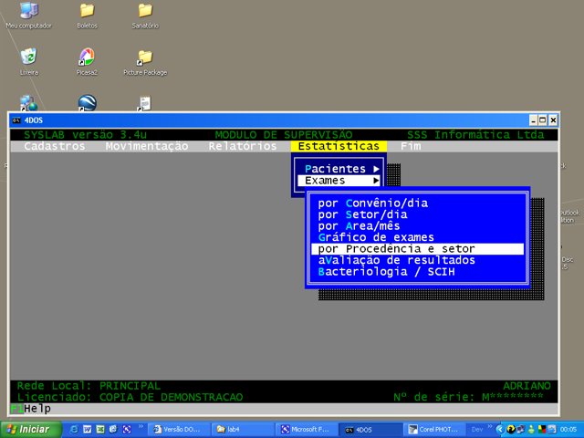The height and width of the screenshot is (438, 584).
Task: Click the document shortcut icon on desktop
Action: click(x=144, y=103)
